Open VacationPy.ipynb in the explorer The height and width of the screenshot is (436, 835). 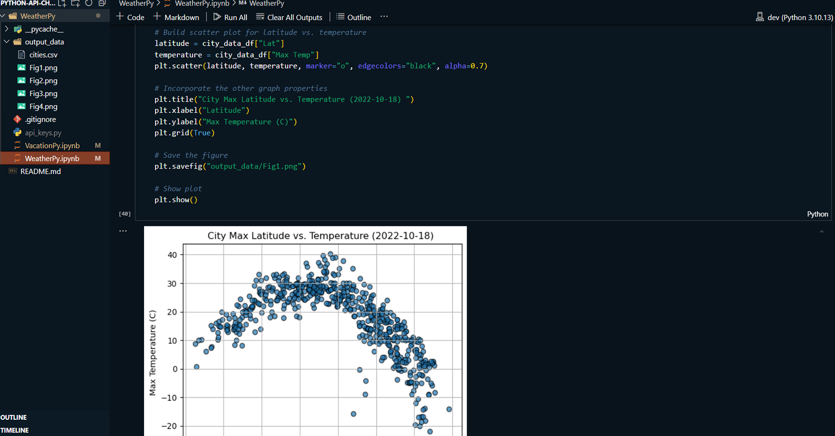52,145
